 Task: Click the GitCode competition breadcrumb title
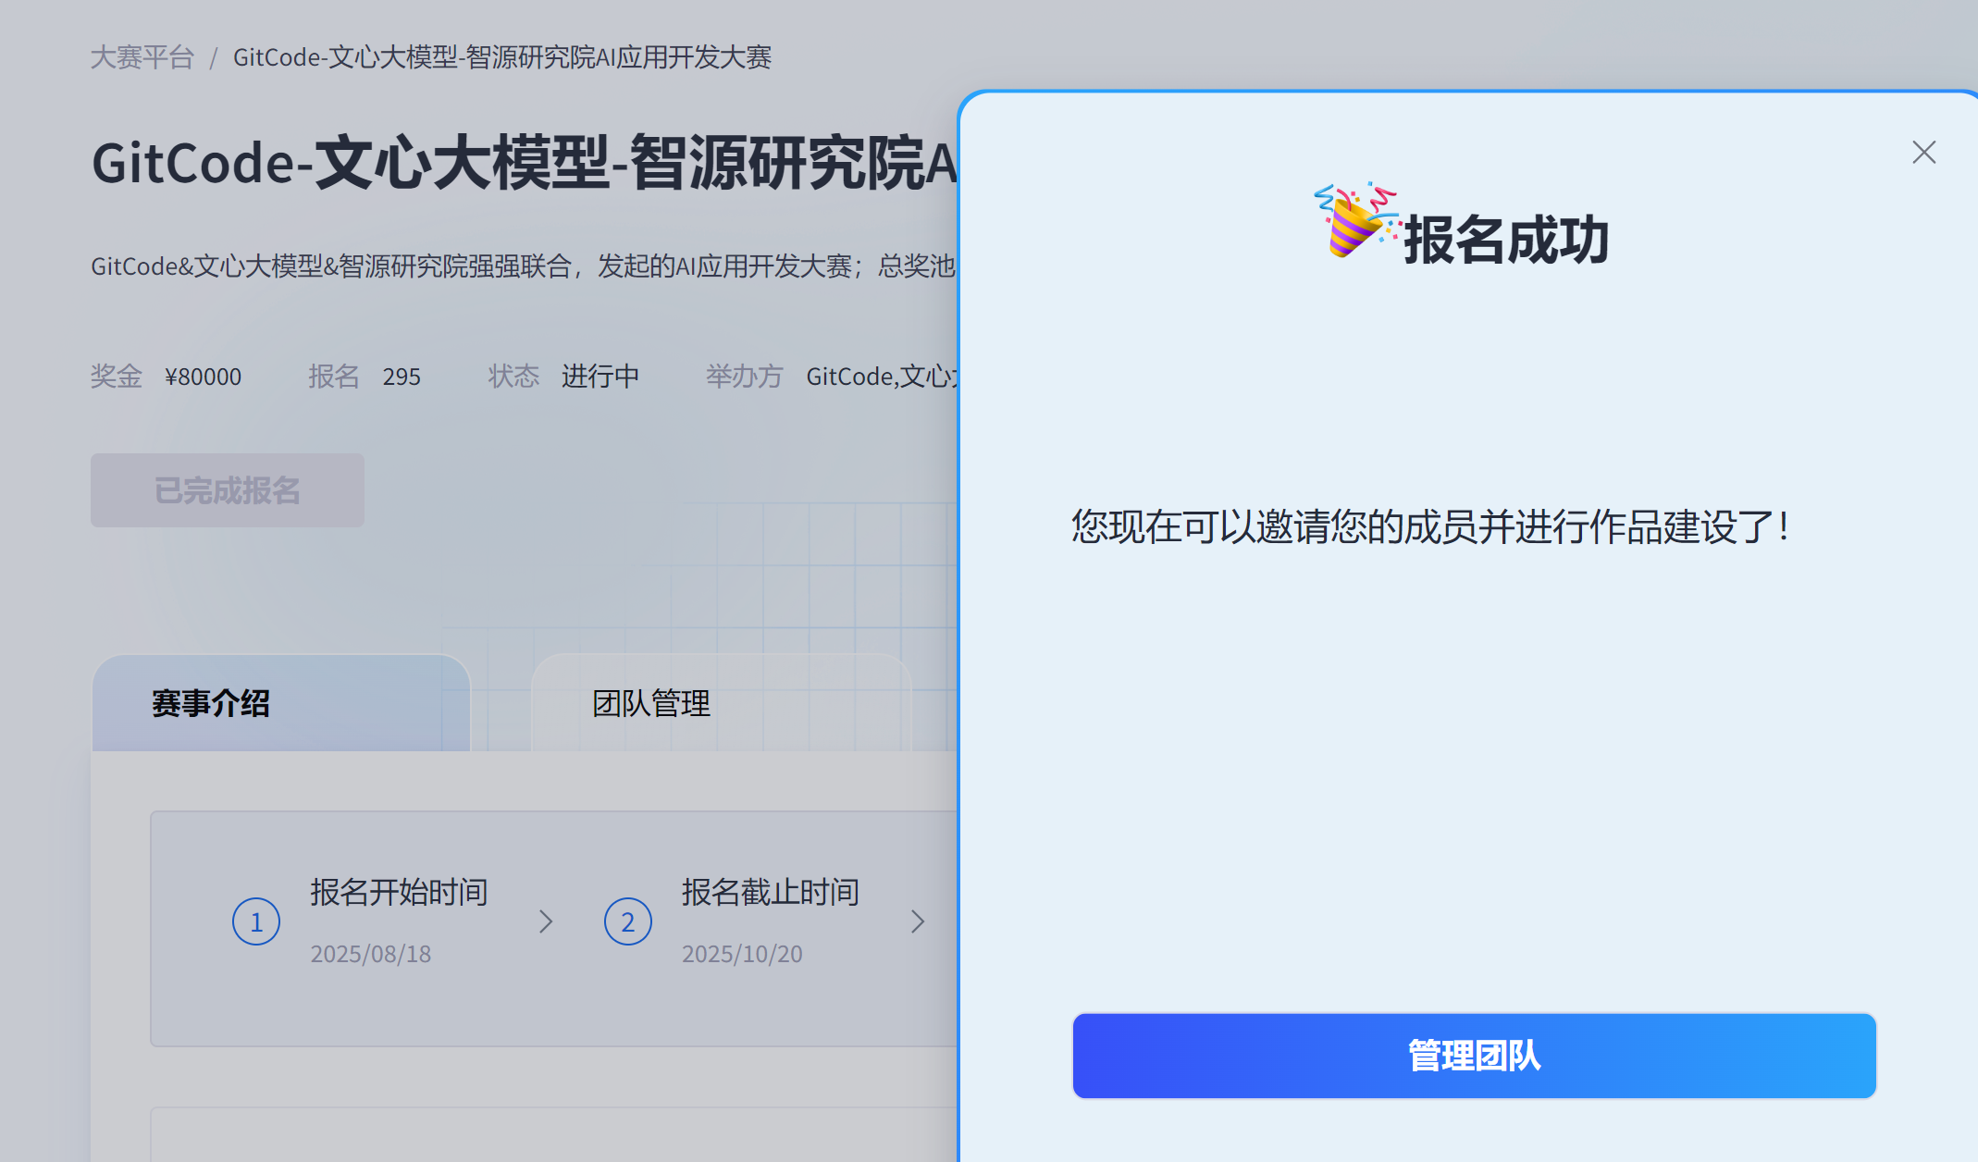click(x=501, y=57)
